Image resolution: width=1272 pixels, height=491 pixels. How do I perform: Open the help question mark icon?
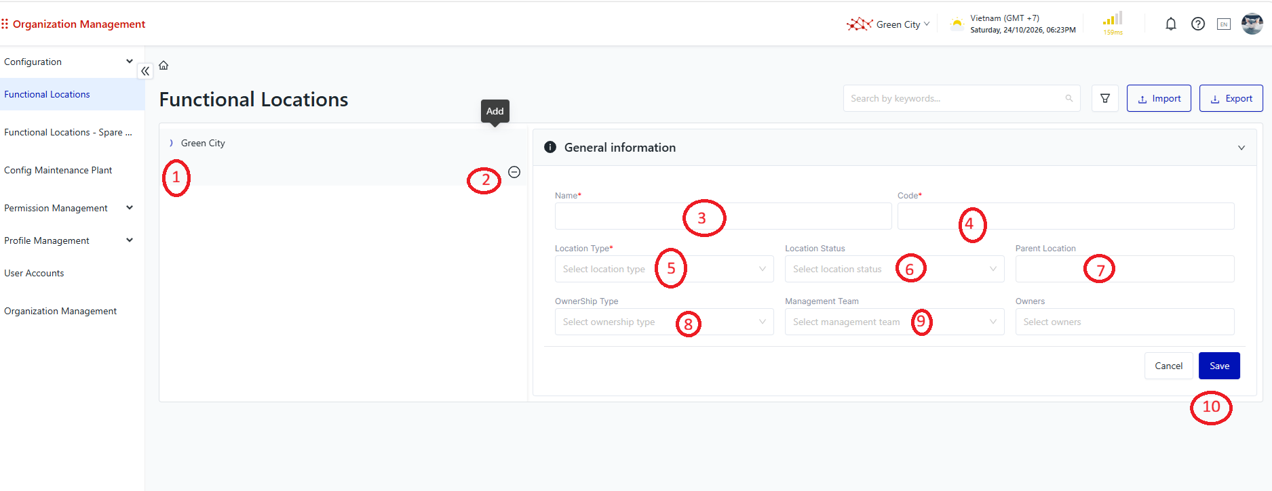click(1198, 24)
